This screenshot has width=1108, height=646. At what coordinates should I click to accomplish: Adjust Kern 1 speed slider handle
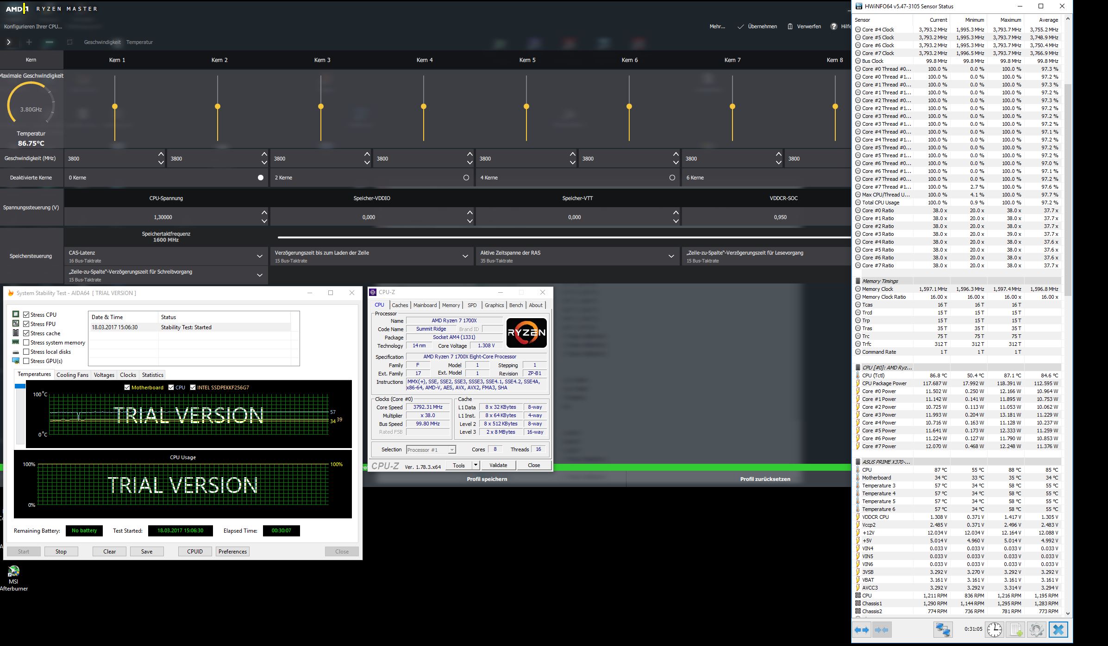[x=115, y=107]
